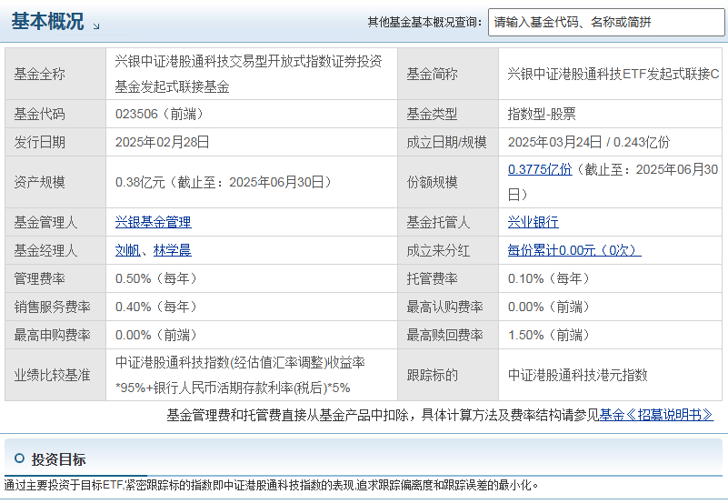Open the 兴业银行 custodian link

click(x=533, y=222)
